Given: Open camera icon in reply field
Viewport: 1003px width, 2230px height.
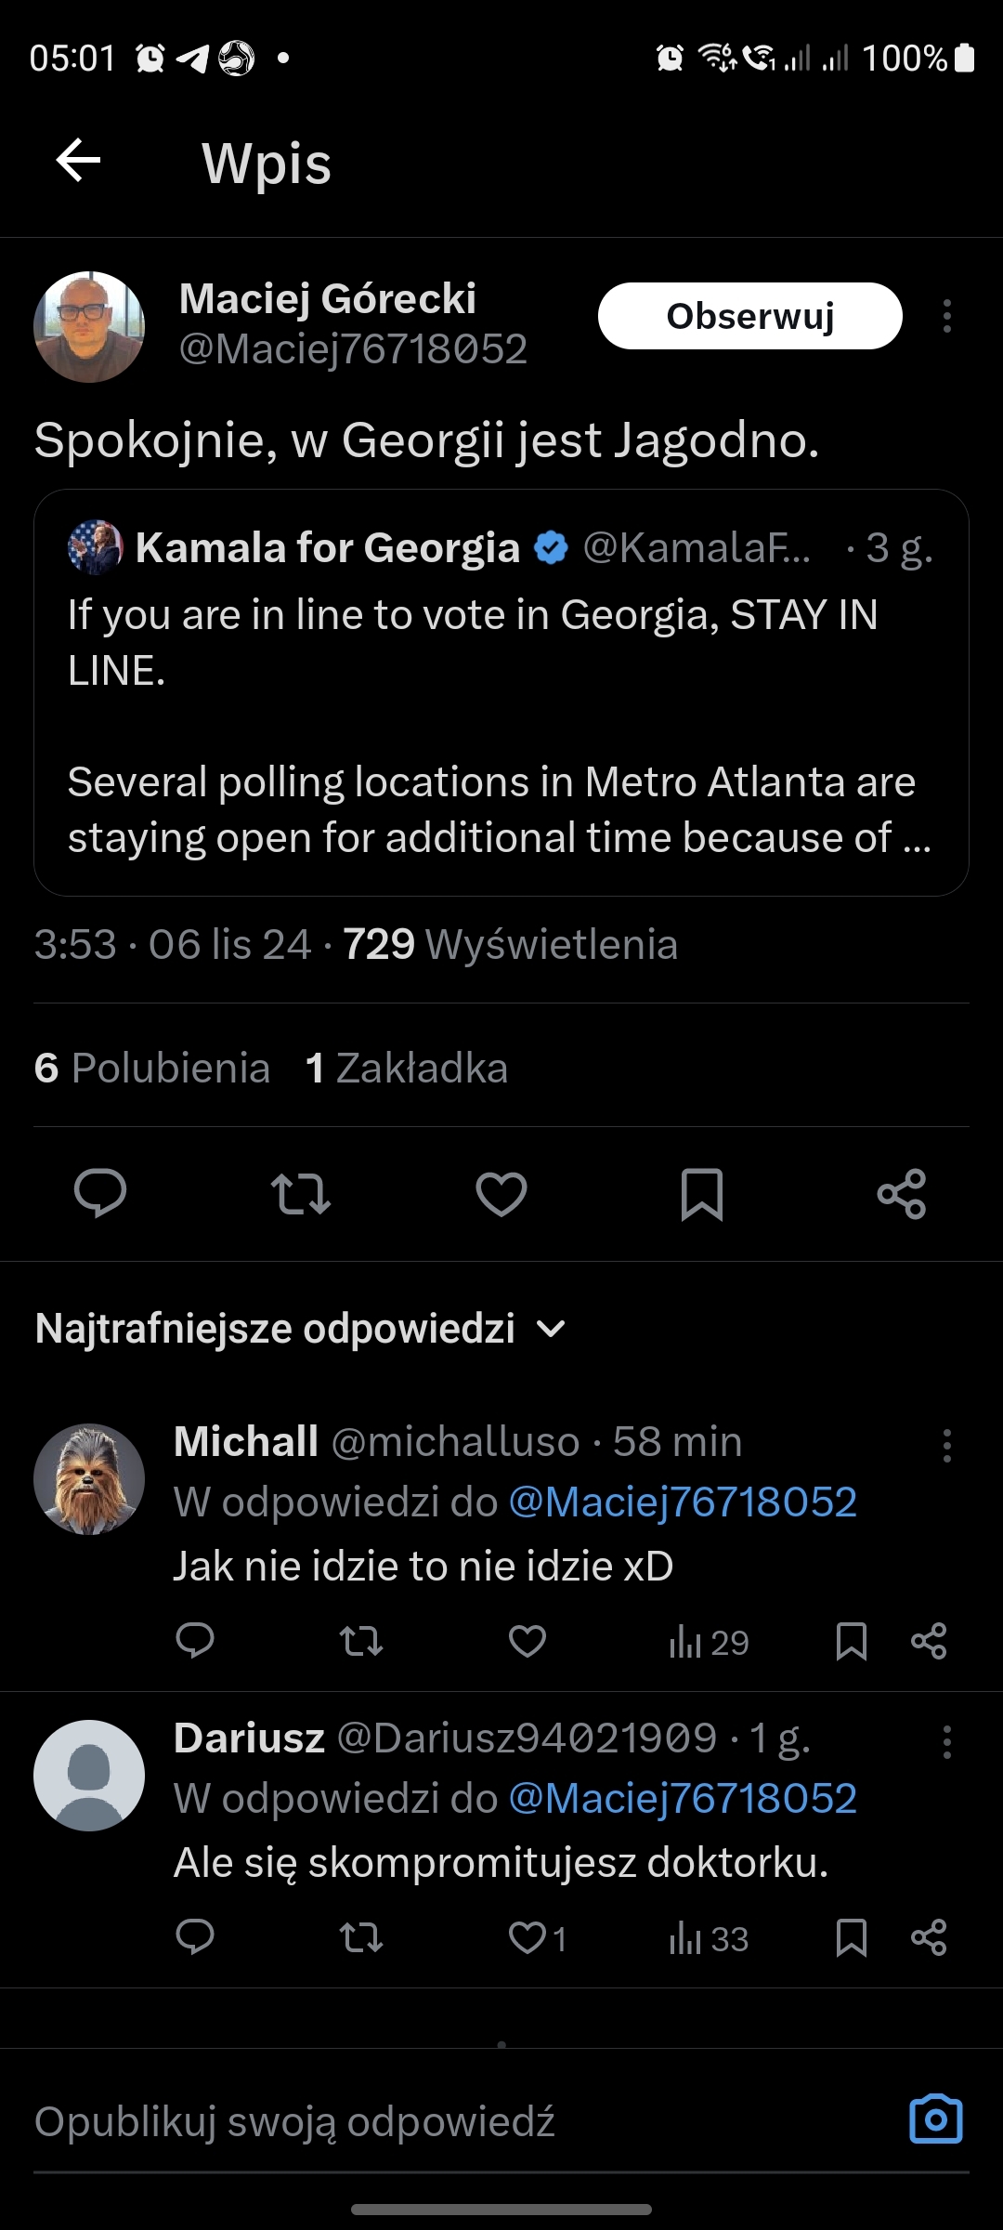Looking at the screenshot, I should tap(935, 2119).
